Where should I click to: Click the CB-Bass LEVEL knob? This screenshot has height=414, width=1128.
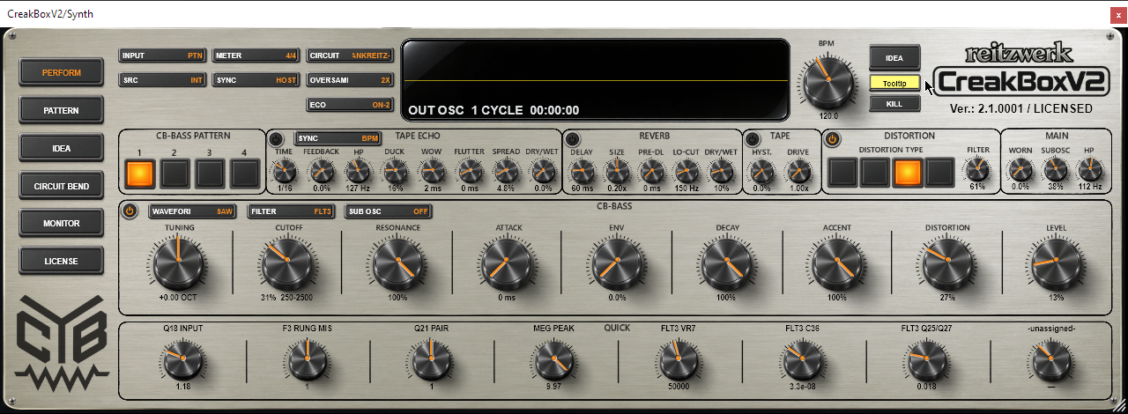pyautogui.click(x=1056, y=263)
